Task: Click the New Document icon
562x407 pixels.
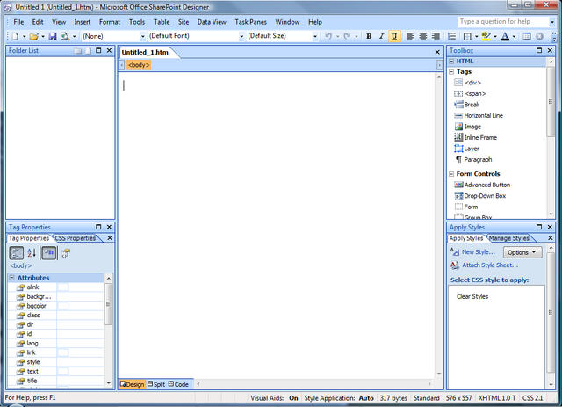Action: coord(15,36)
